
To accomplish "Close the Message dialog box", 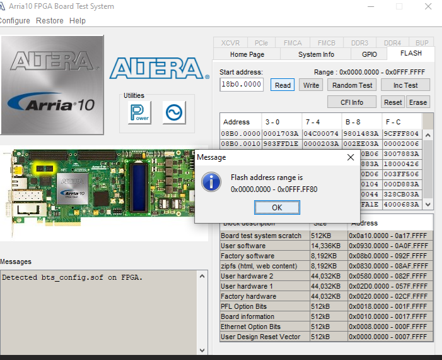I will coord(351,157).
